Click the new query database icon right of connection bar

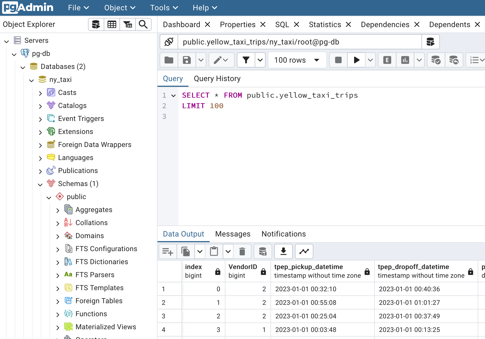pyautogui.click(x=430, y=42)
